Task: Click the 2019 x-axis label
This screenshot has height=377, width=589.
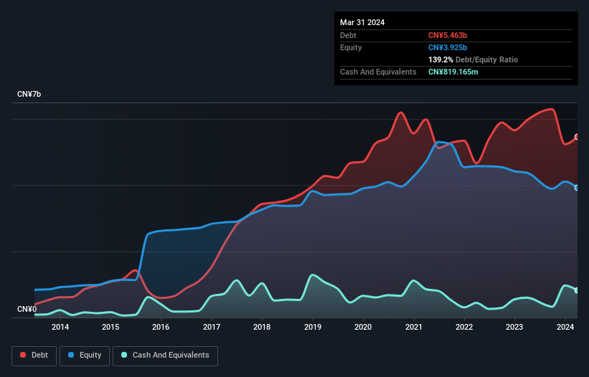Action: click(313, 327)
